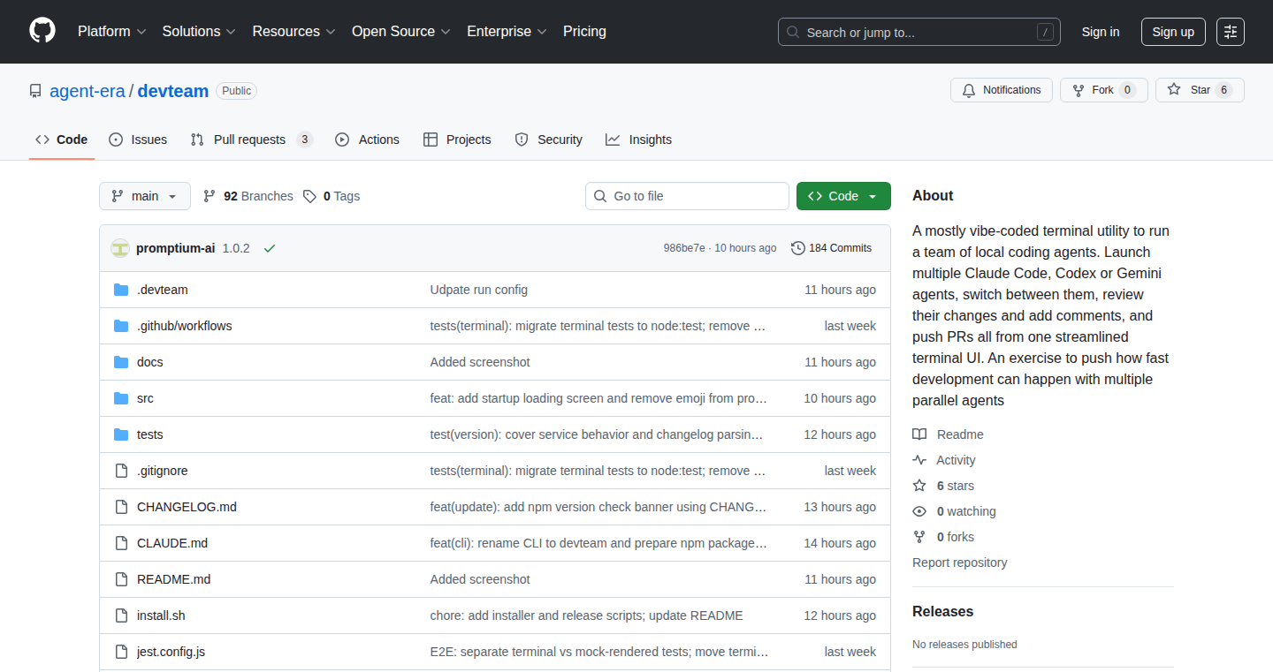The image size is (1273, 672).
Task: Click Sign in
Action: (1101, 32)
